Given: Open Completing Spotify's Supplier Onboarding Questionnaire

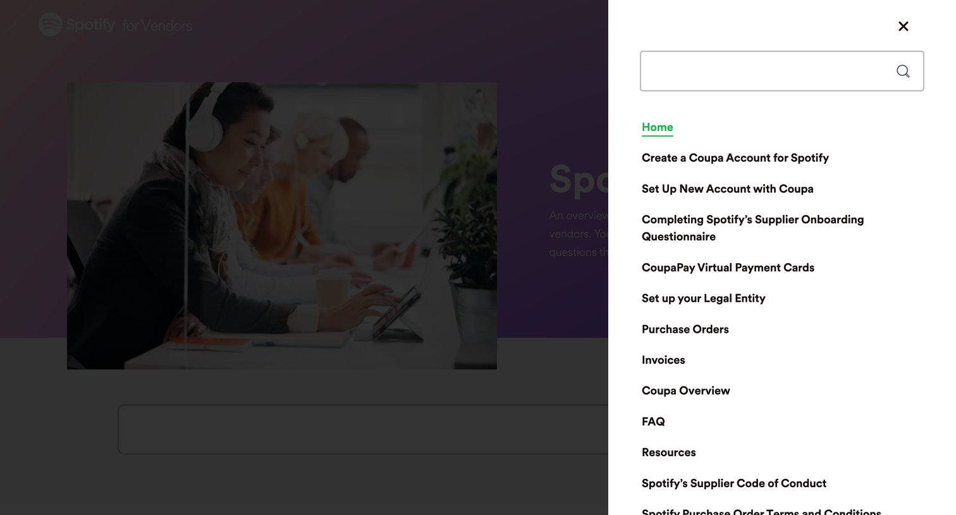Looking at the screenshot, I should coord(752,228).
